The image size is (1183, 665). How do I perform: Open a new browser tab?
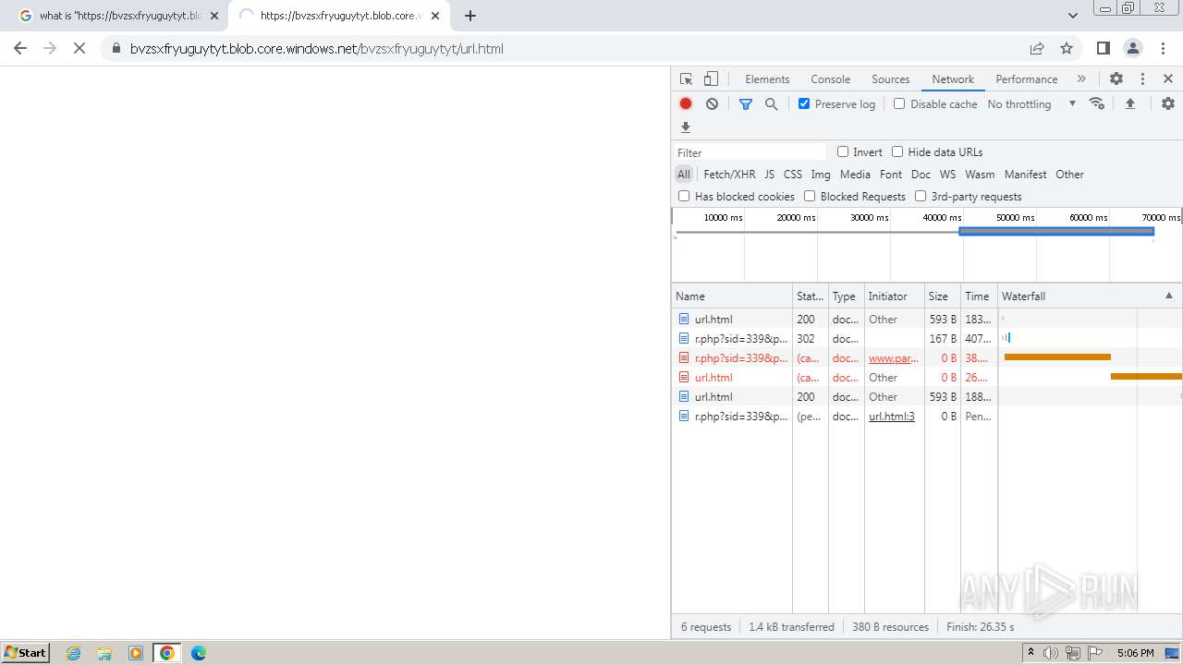coord(470,16)
